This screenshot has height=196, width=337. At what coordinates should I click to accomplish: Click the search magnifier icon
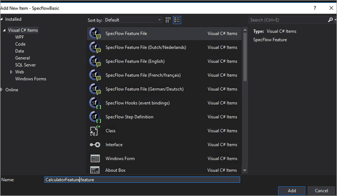pyautogui.click(x=330, y=20)
